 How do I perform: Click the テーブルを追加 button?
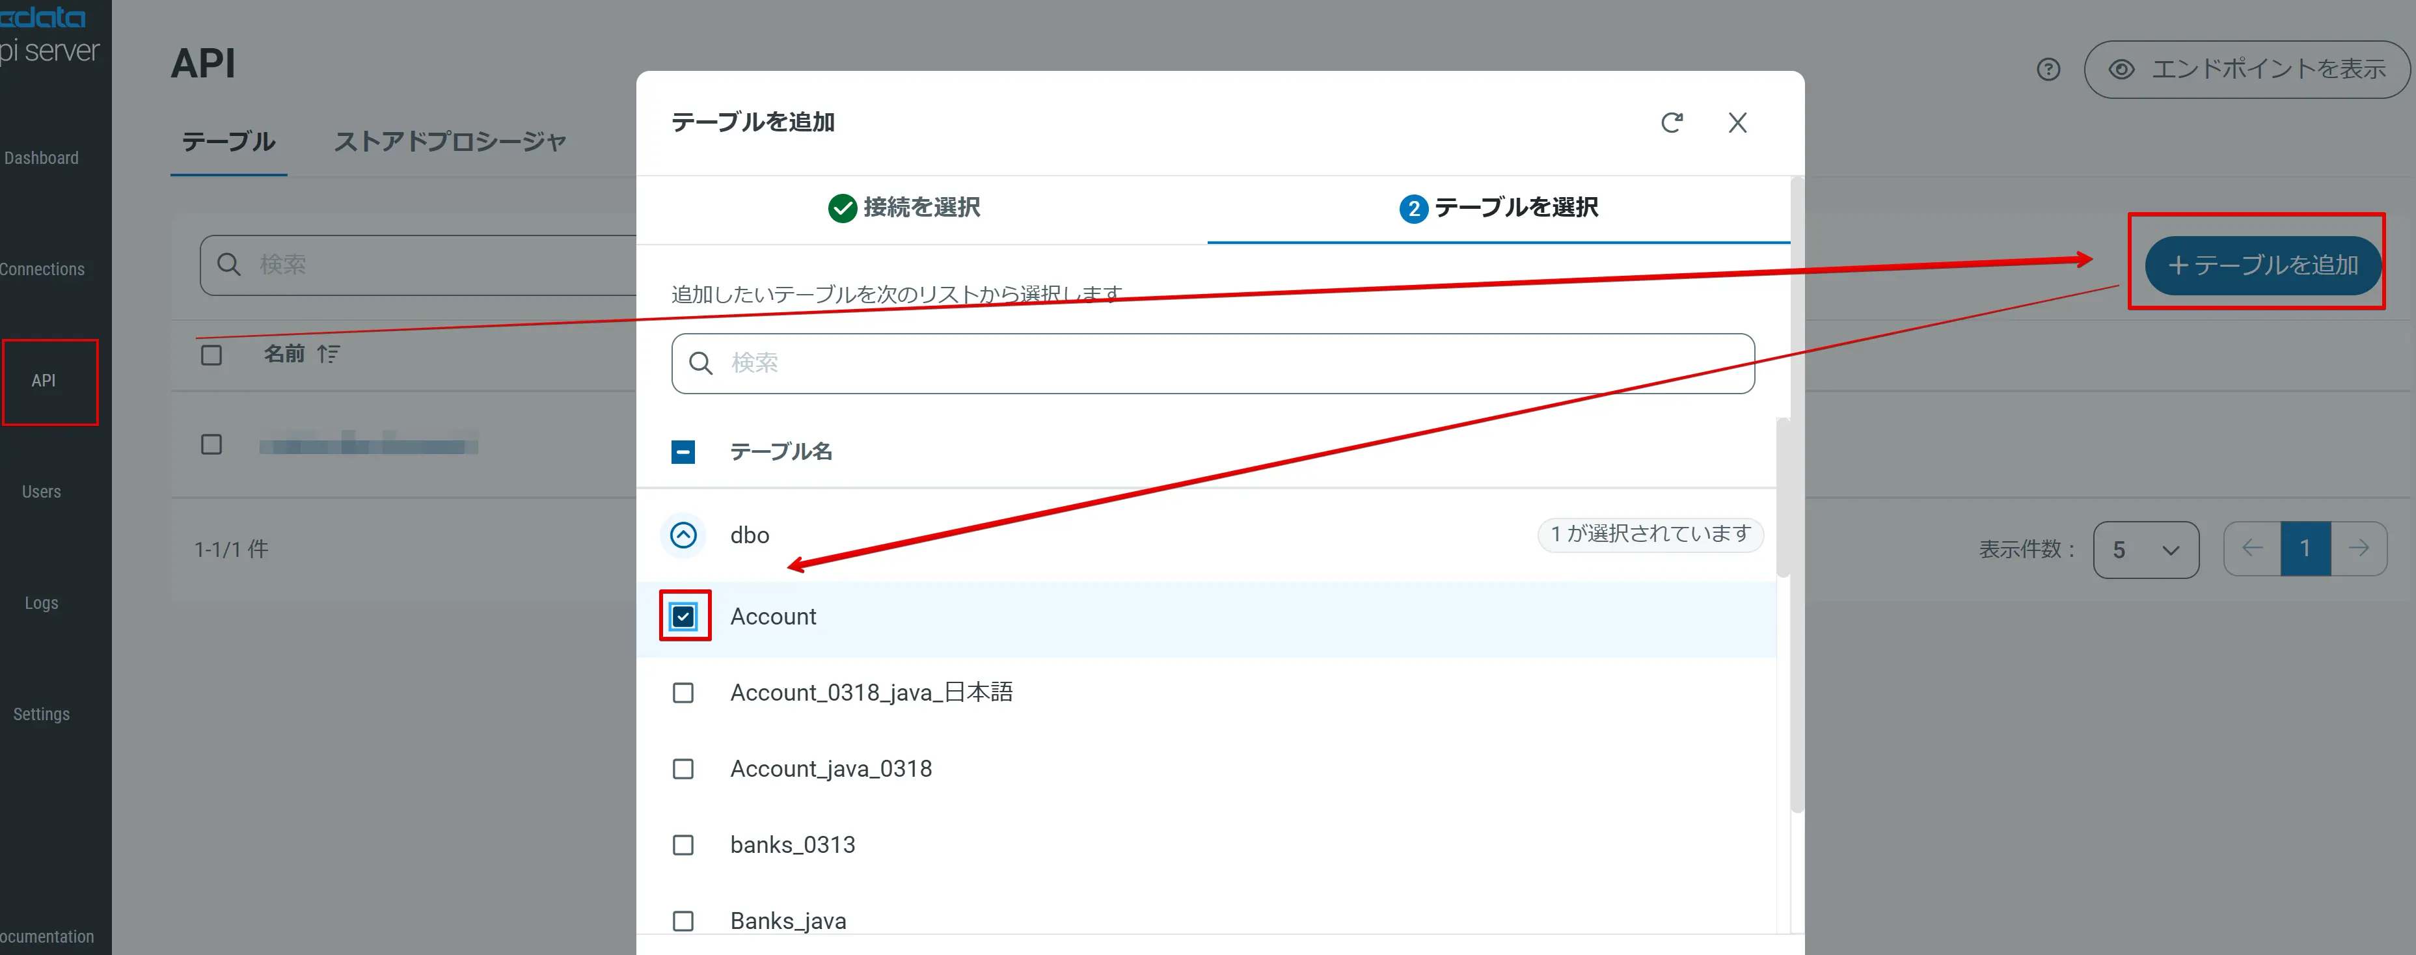(2262, 265)
